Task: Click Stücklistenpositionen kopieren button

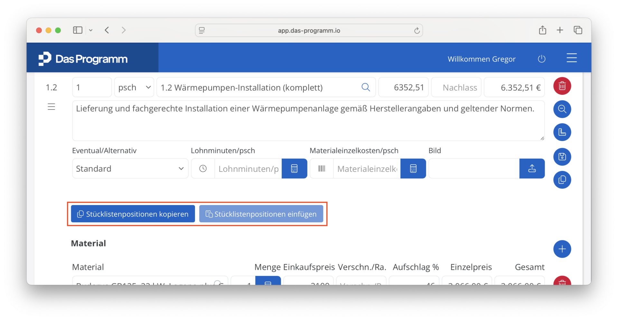Action: click(133, 214)
